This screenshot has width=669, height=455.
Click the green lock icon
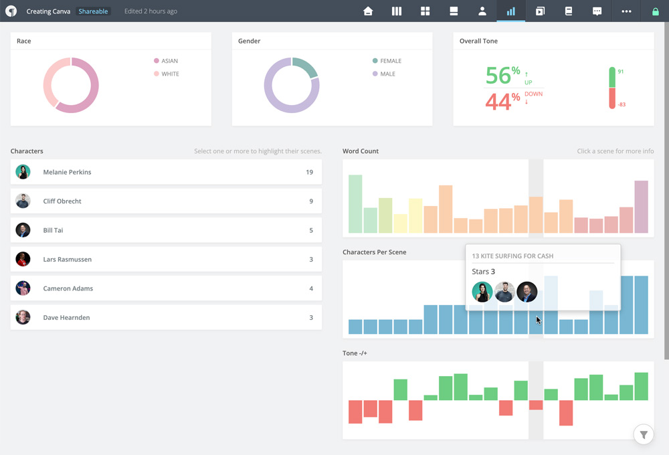click(x=656, y=11)
